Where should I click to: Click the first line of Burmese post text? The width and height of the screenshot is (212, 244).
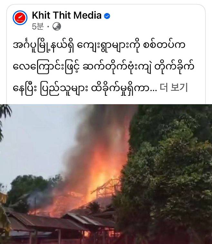[99, 46]
